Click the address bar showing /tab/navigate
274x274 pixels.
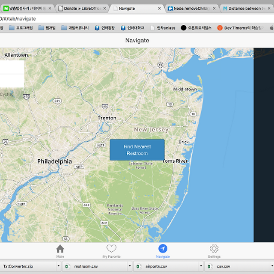tap(128, 18)
